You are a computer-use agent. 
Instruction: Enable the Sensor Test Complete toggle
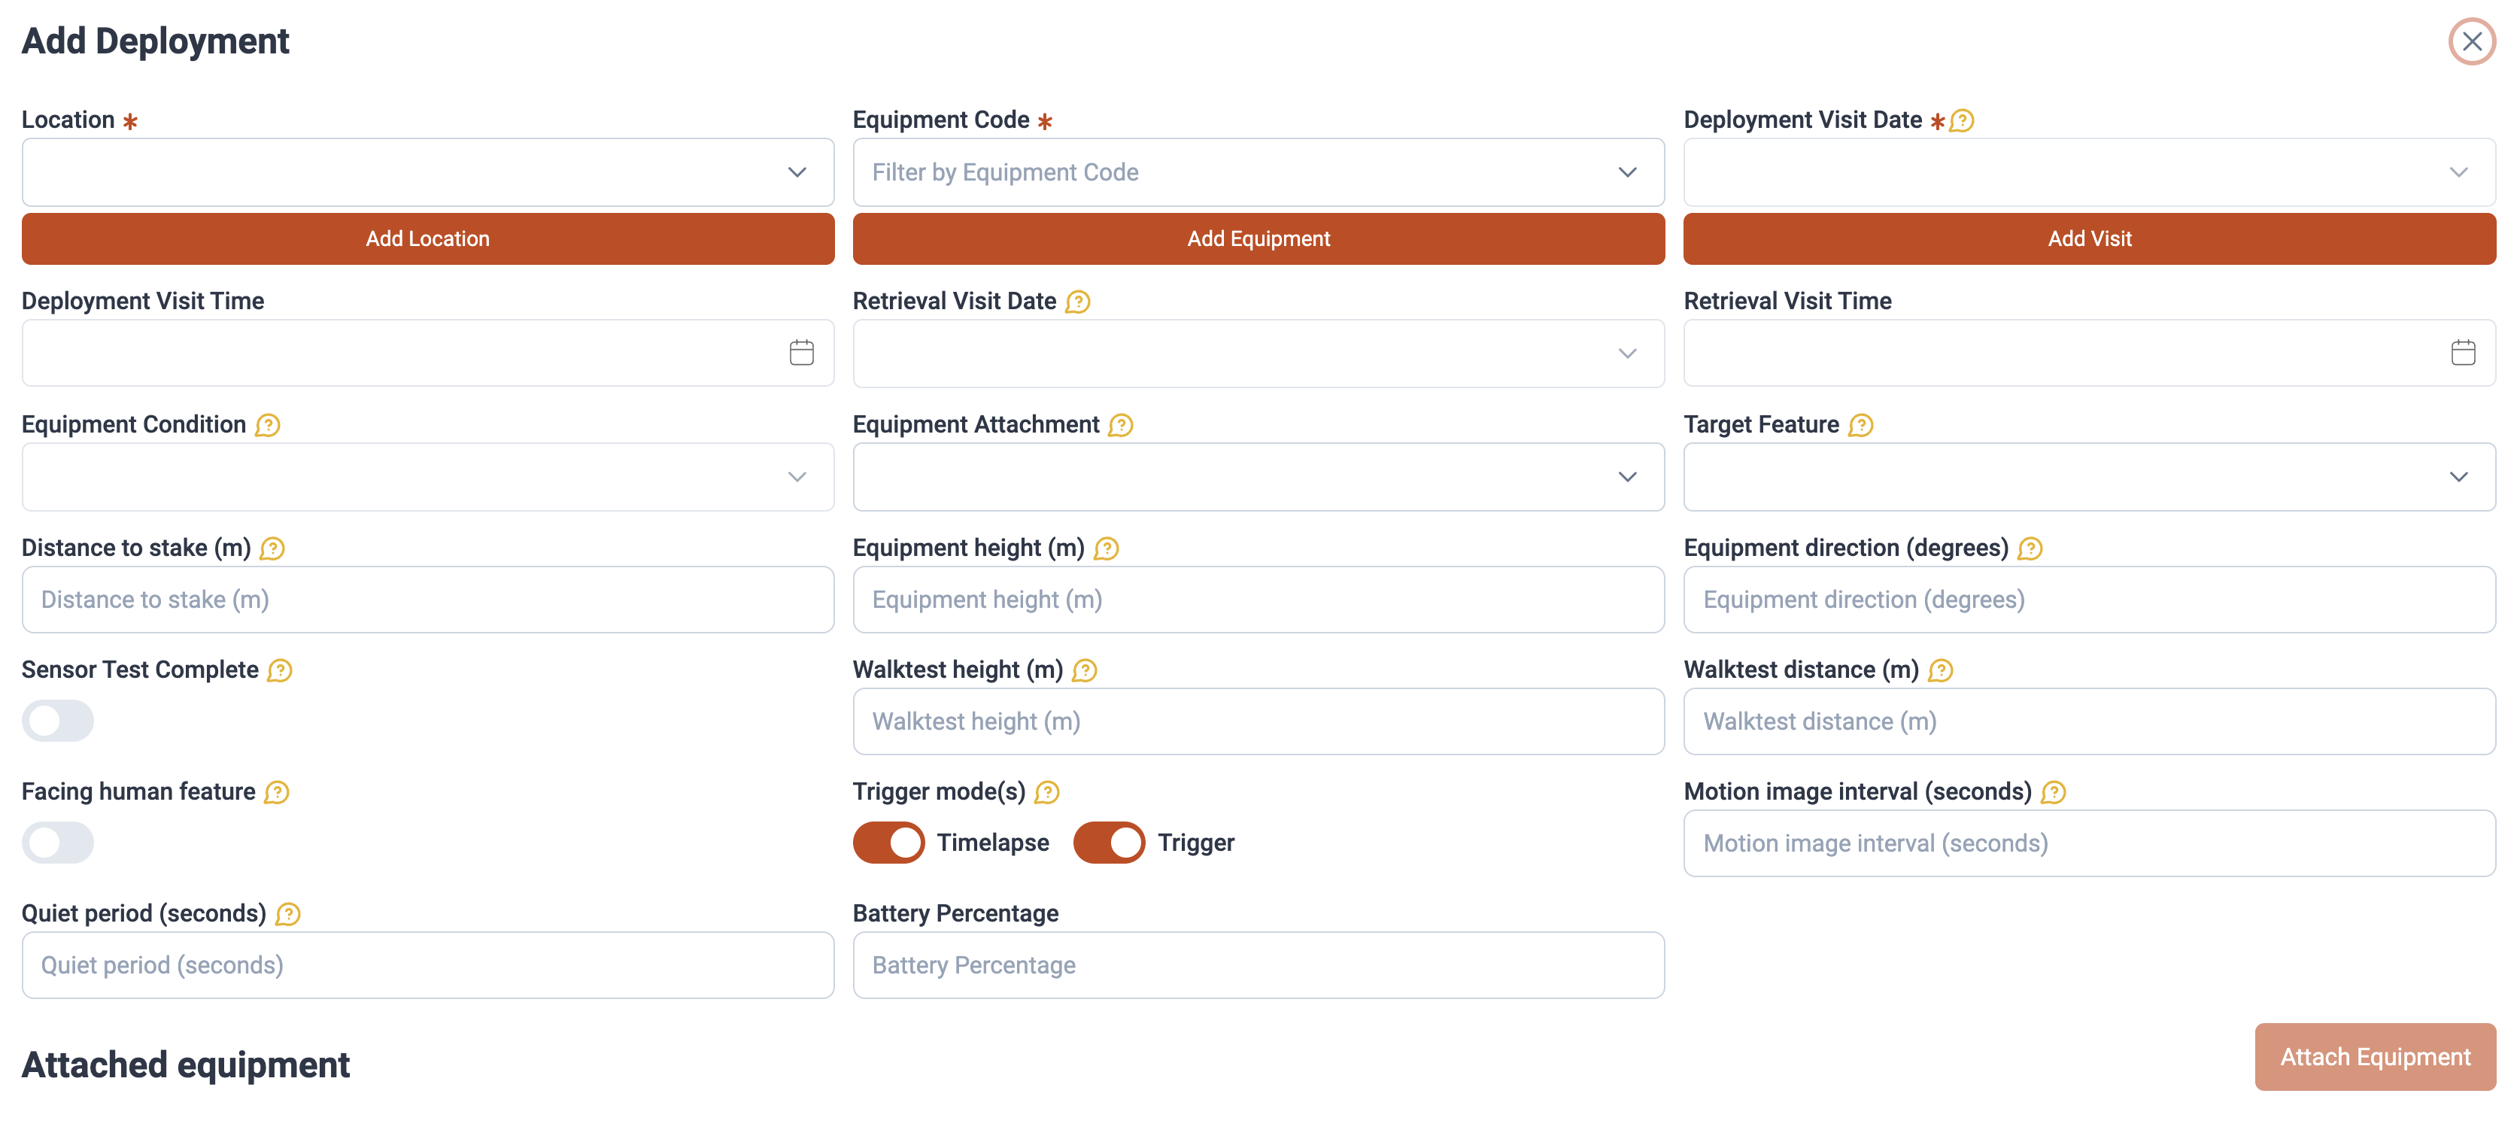coord(58,721)
